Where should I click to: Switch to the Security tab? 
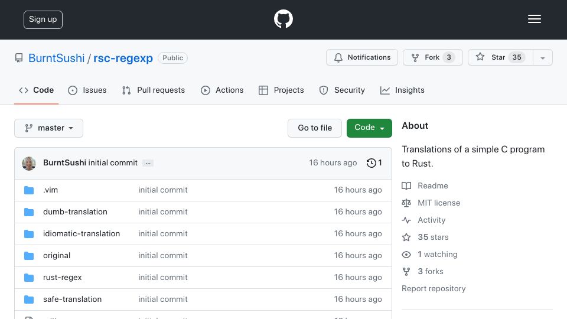342,90
